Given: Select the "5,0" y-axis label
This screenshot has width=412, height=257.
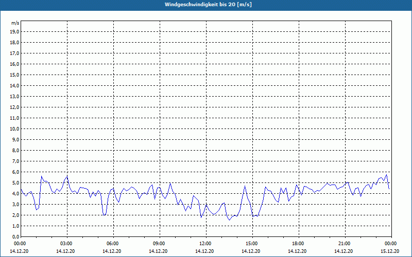Looking at the screenshot, I should 15,183.
